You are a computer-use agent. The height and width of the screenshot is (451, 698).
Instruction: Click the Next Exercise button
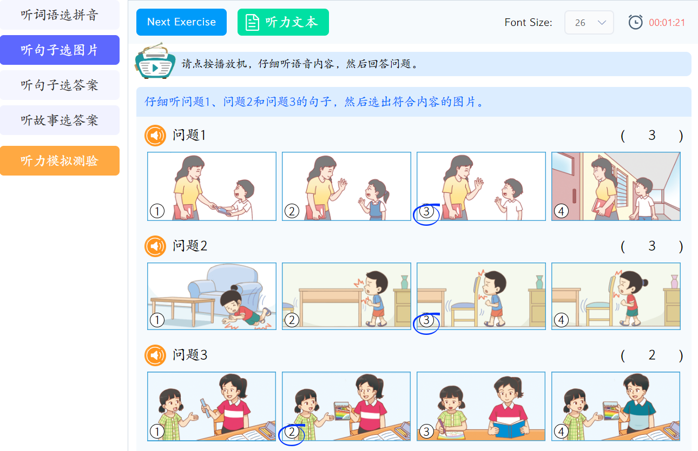181,22
